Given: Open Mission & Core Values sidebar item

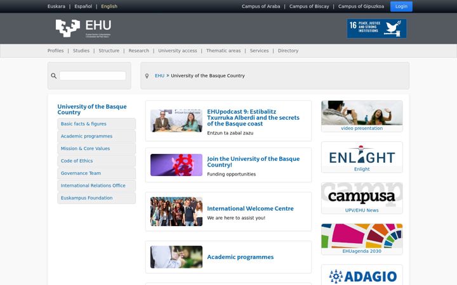Looking at the screenshot, I should [x=96, y=149].
